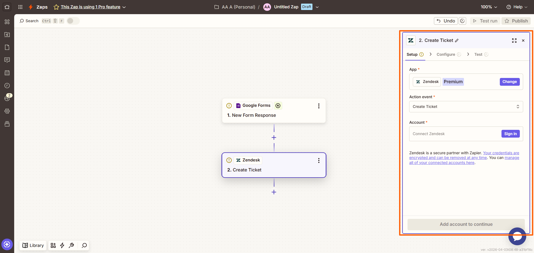Click the version history icon beside Undo
The height and width of the screenshot is (253, 534).
pos(463,21)
